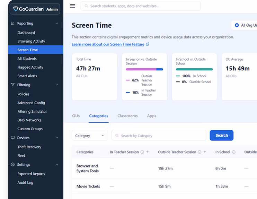Click the 18% In Teacher Session legend
This screenshot has width=257, height=199.
point(141,92)
